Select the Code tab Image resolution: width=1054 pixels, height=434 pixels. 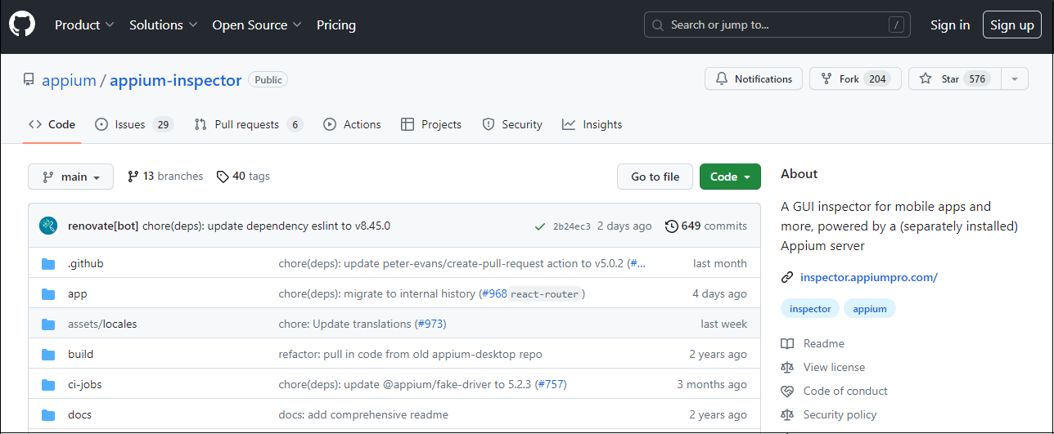pos(52,124)
